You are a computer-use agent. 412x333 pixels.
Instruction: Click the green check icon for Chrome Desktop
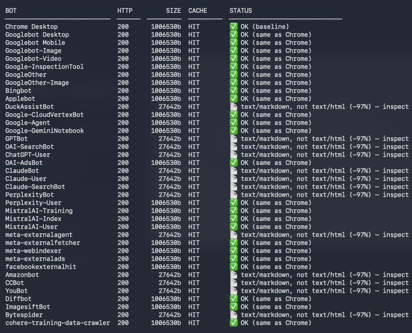(x=234, y=27)
